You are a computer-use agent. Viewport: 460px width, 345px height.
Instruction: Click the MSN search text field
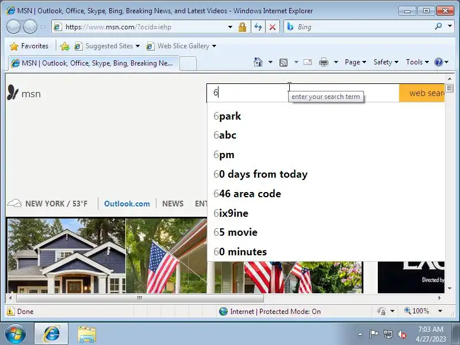[x=303, y=93]
